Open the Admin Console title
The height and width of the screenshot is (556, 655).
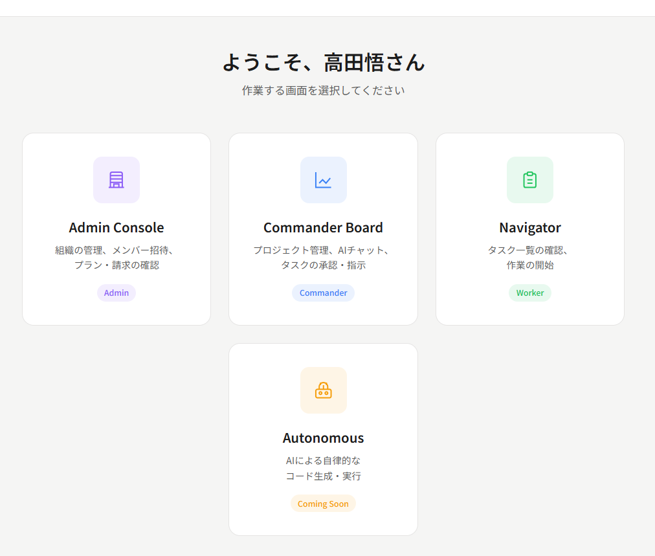pyautogui.click(x=116, y=228)
